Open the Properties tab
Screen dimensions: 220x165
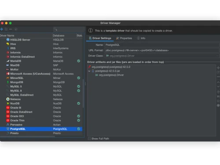pyautogui.click(x=124, y=38)
